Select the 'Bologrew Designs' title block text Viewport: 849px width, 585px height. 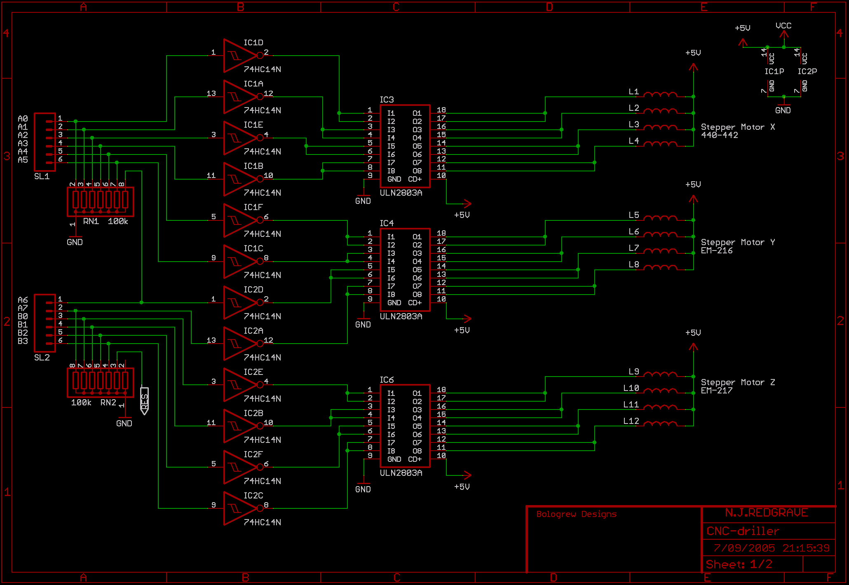tap(577, 514)
